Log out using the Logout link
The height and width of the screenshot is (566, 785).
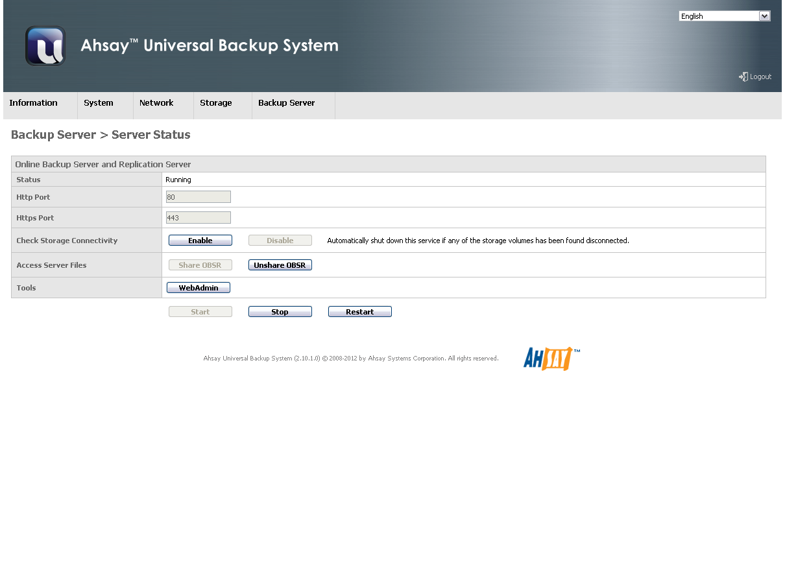(760, 77)
